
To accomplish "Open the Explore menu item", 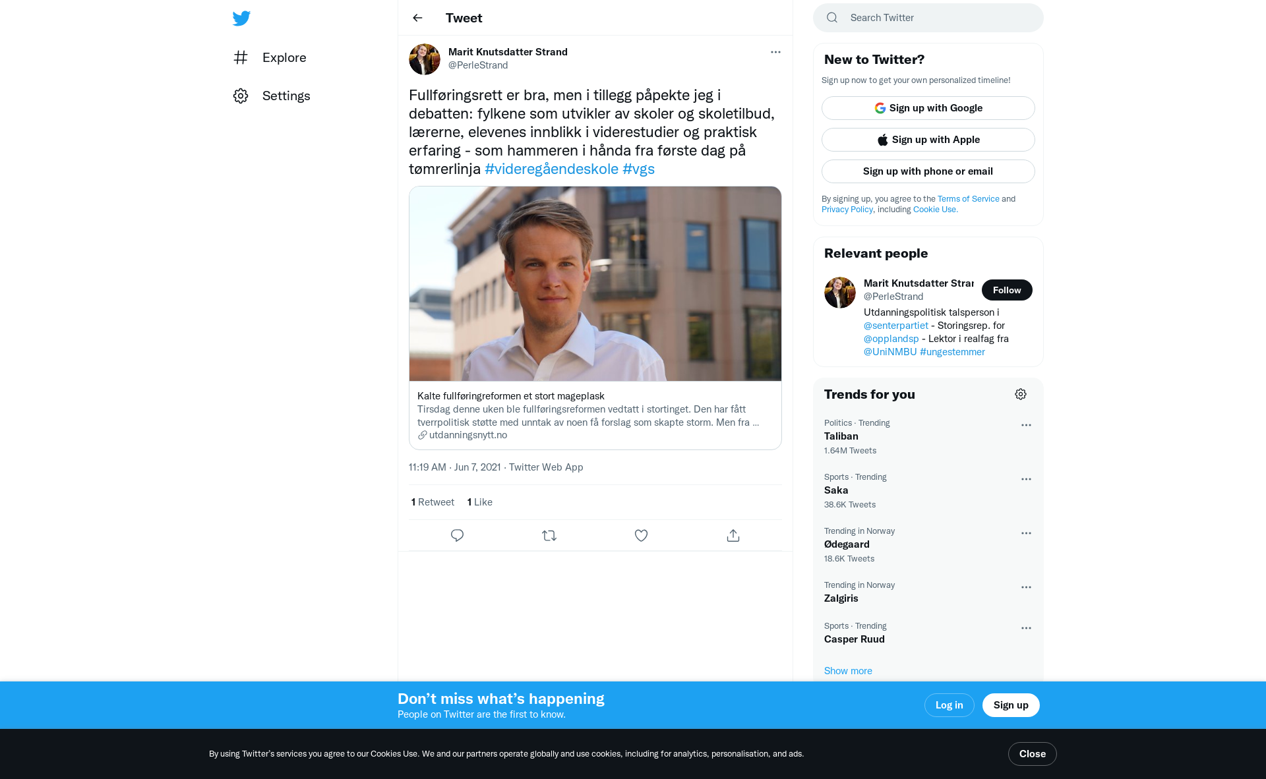I will 284,57.
